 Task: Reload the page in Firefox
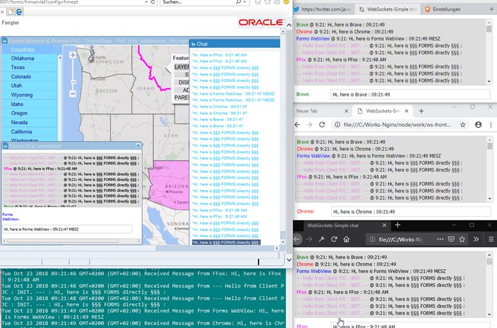334,239
